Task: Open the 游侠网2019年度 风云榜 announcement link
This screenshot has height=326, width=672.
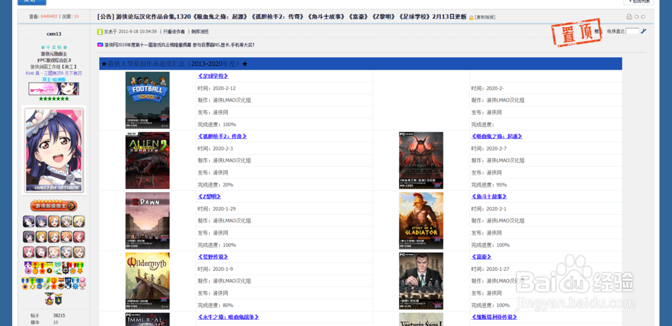Action: coord(179,44)
